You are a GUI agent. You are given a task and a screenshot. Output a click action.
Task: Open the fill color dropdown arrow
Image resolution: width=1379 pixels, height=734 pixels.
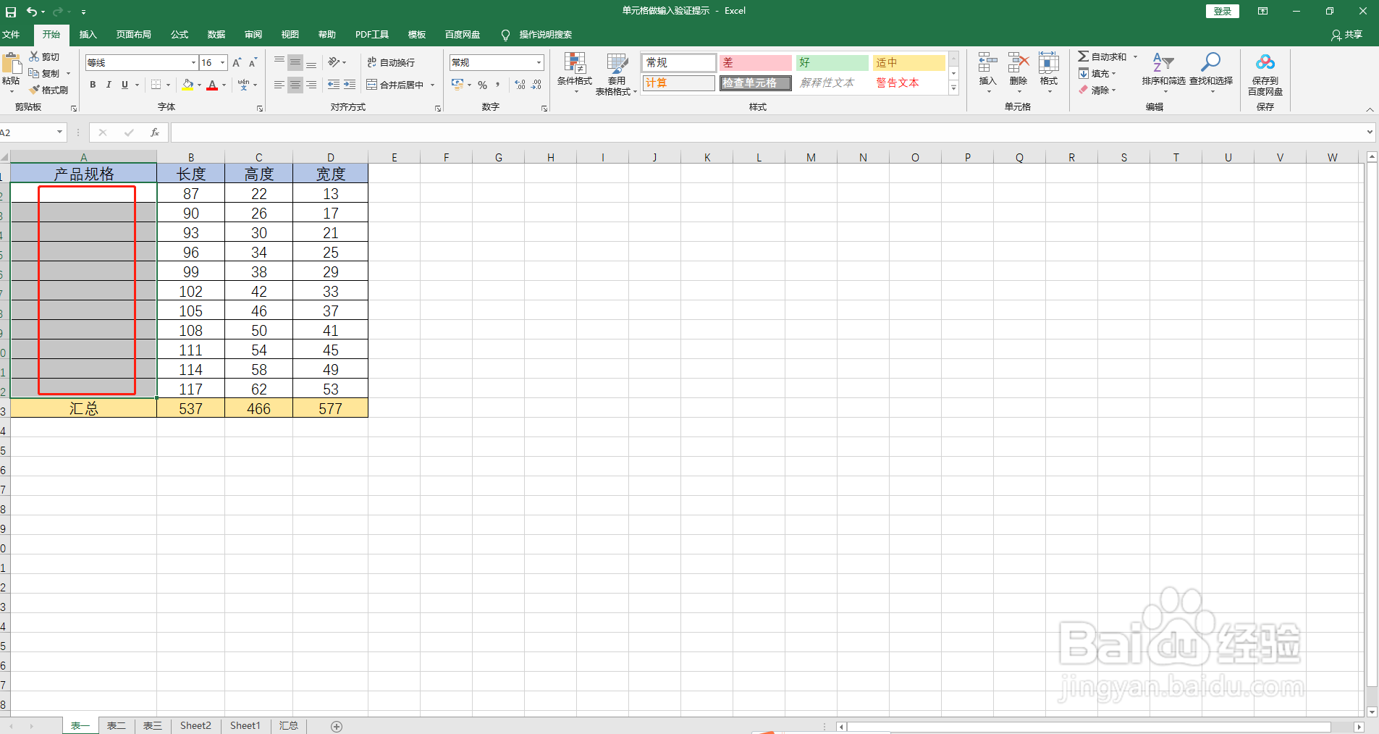[x=199, y=85]
